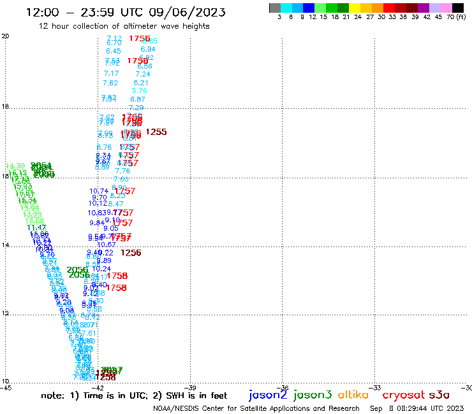Select the "9.84" wave height value

point(97,223)
